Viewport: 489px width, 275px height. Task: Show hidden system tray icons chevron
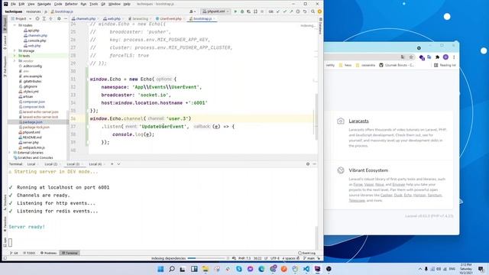click(419, 269)
